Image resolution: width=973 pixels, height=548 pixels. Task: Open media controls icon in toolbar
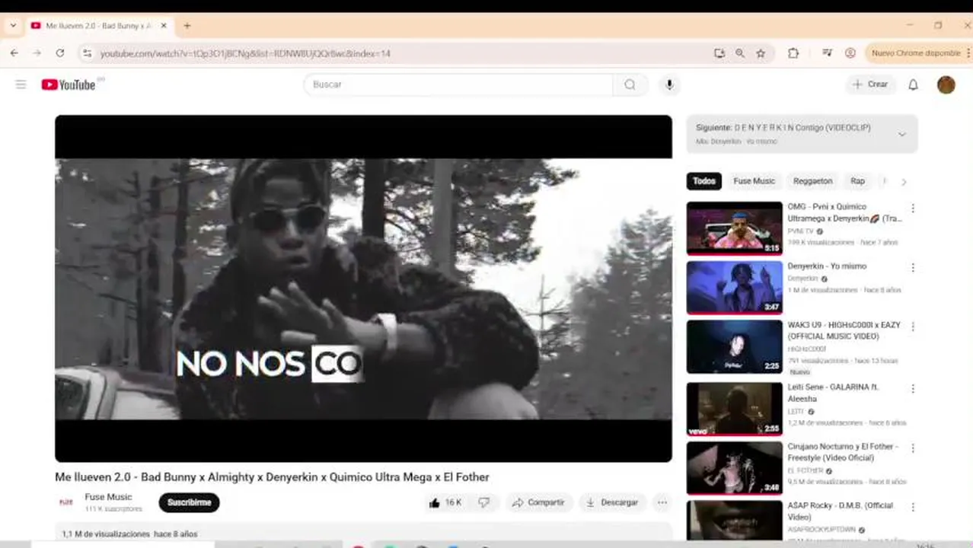827,53
